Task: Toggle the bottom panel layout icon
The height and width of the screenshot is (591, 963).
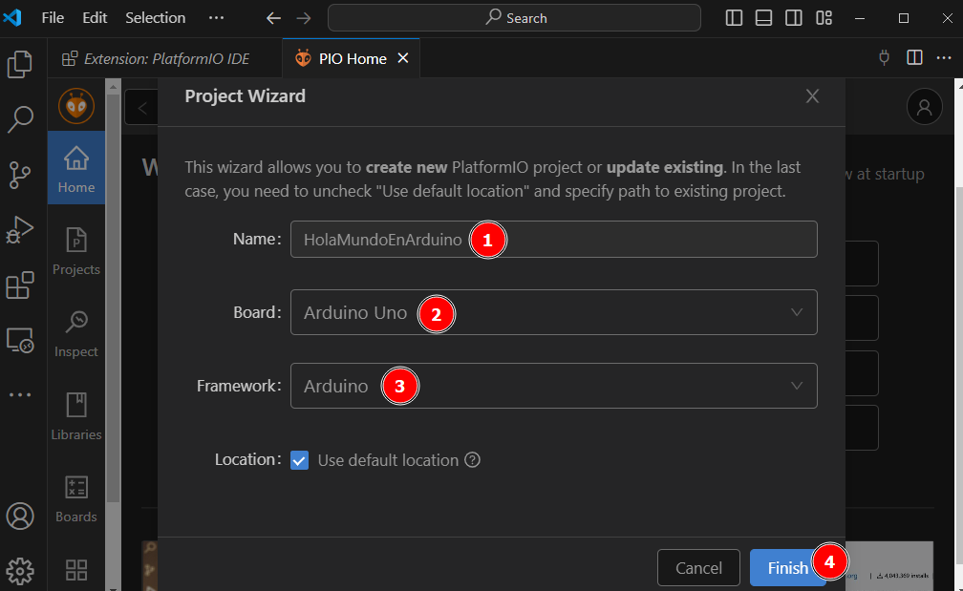Action: tap(763, 18)
